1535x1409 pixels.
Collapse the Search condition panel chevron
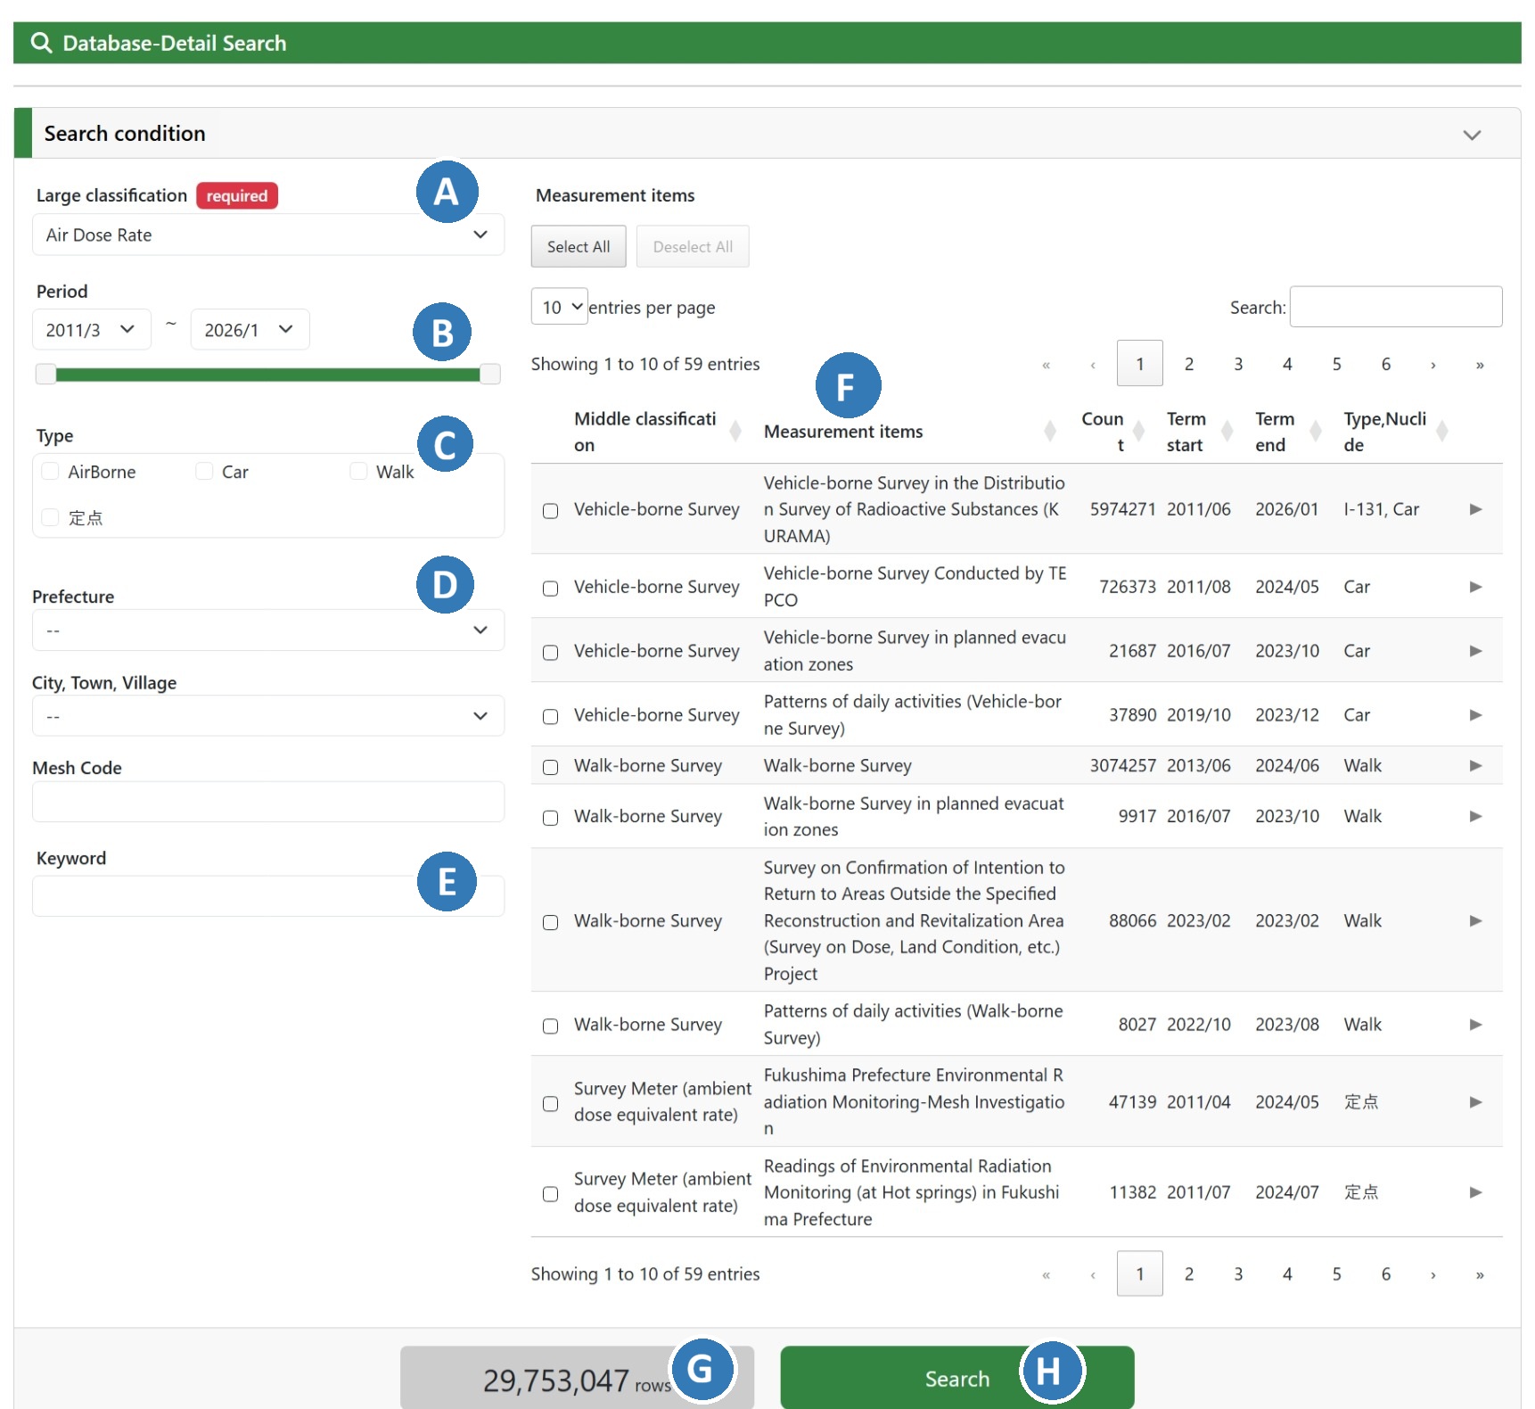pos(1471,135)
